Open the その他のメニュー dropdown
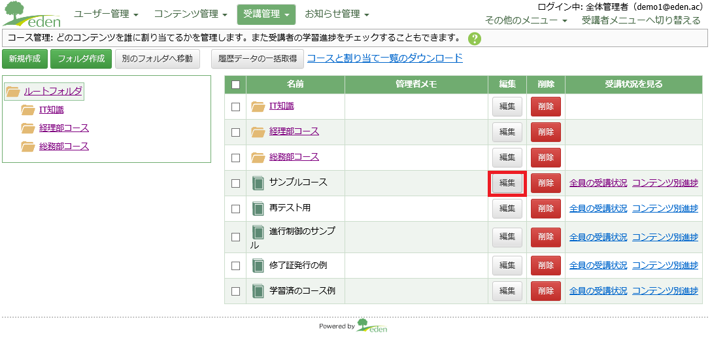 tap(526, 20)
